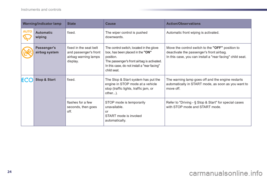
Task: Click 'In this case, do not install' line
Action: click(x=133, y=66)
